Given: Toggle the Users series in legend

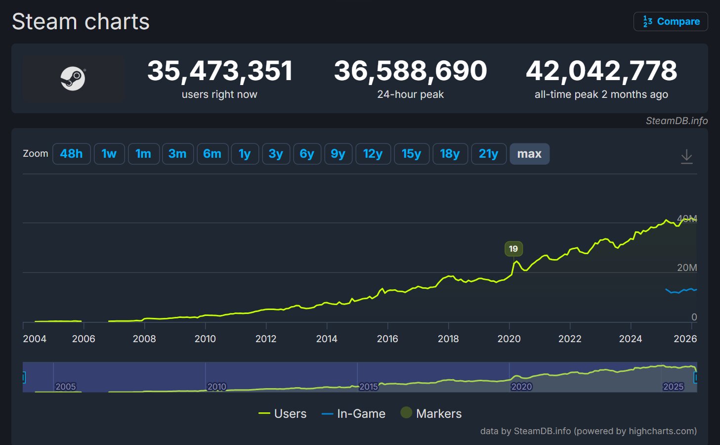Looking at the screenshot, I should pyautogui.click(x=283, y=414).
